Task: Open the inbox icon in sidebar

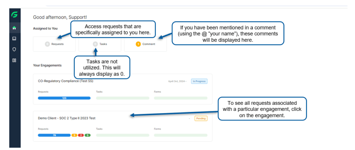Action: pyautogui.click(x=14, y=39)
